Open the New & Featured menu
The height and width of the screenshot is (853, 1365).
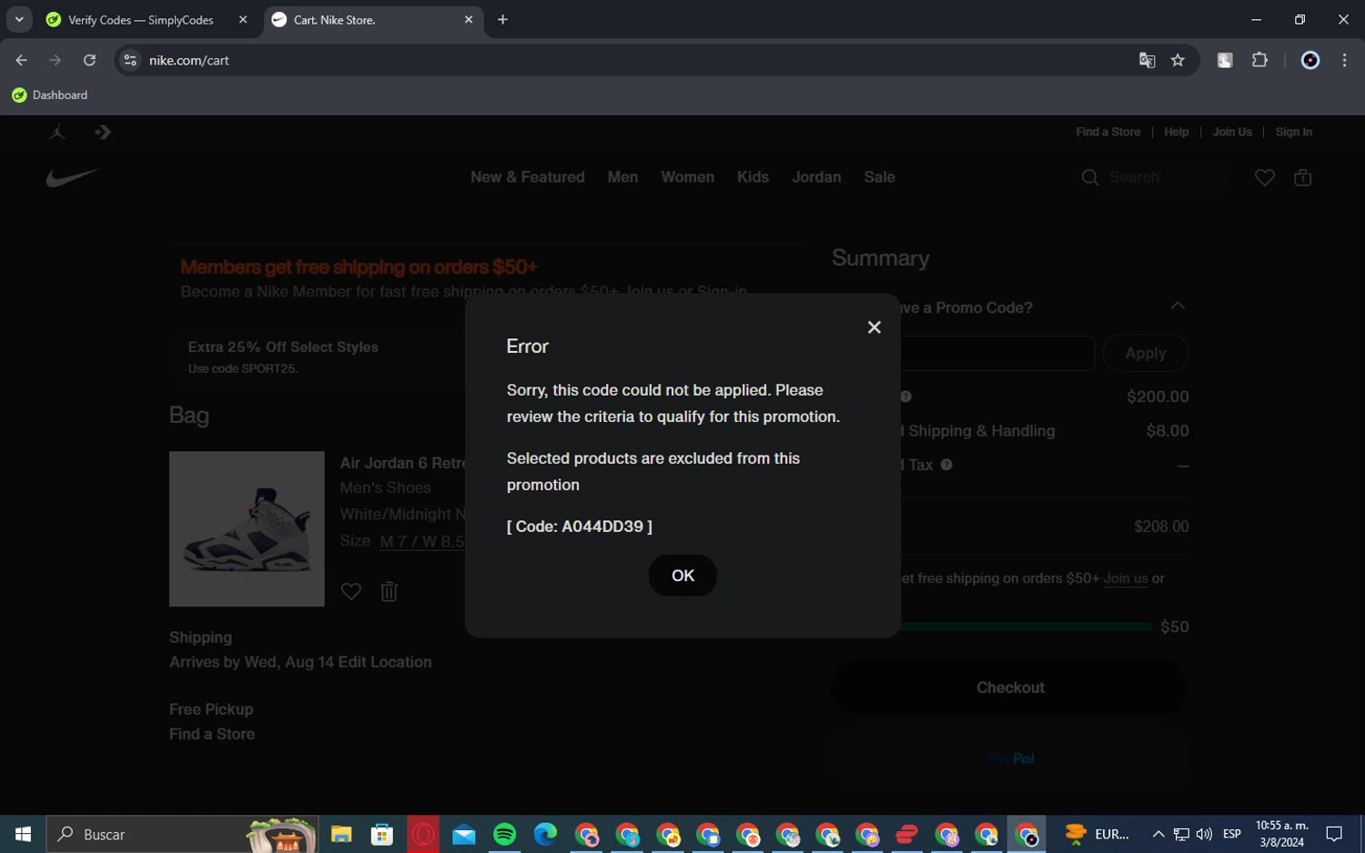(x=527, y=177)
